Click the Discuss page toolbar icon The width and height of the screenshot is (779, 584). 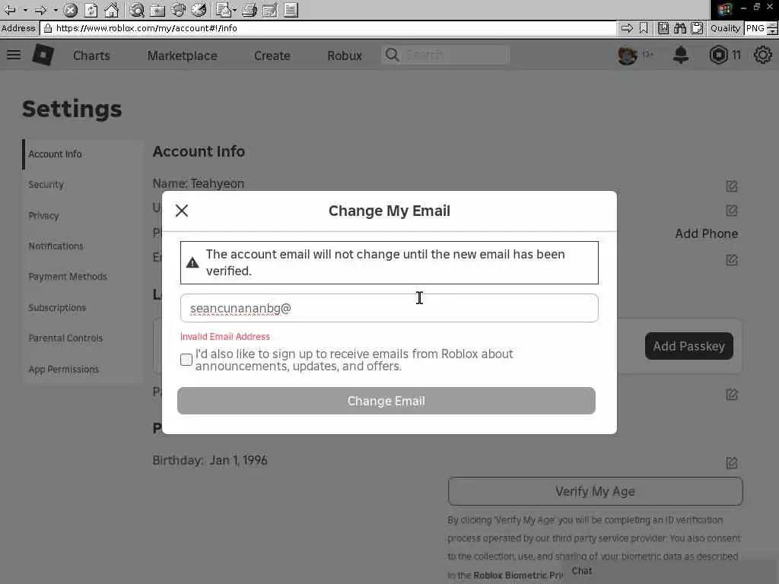[x=291, y=10]
